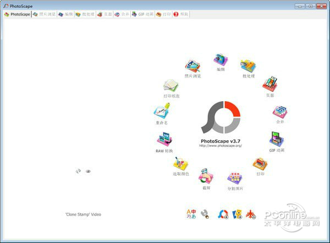Image resolution: width=330 pixels, height=243 pixels.
Task: Click the blue and yellow face icon
Action: [x=237, y=214]
